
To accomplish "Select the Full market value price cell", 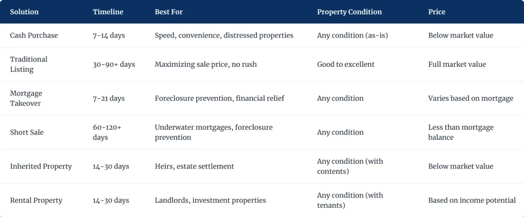I will (x=457, y=64).
